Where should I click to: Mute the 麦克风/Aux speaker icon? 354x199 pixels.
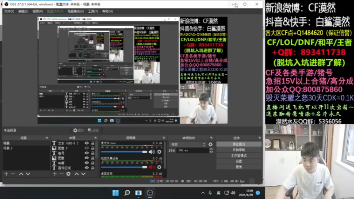coord(152,152)
